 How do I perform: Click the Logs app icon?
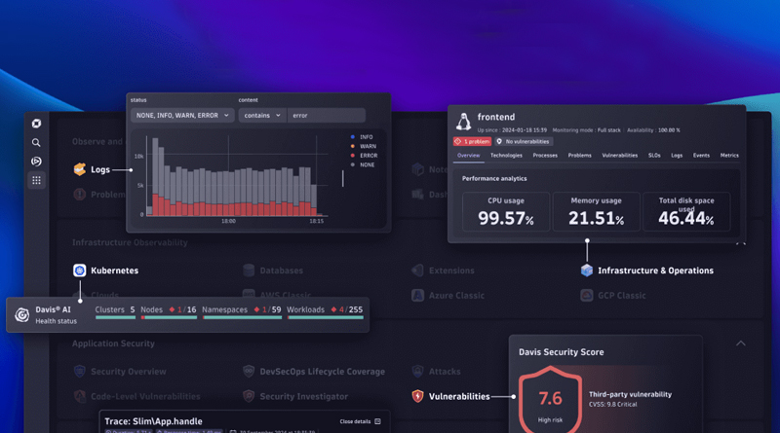(x=80, y=169)
